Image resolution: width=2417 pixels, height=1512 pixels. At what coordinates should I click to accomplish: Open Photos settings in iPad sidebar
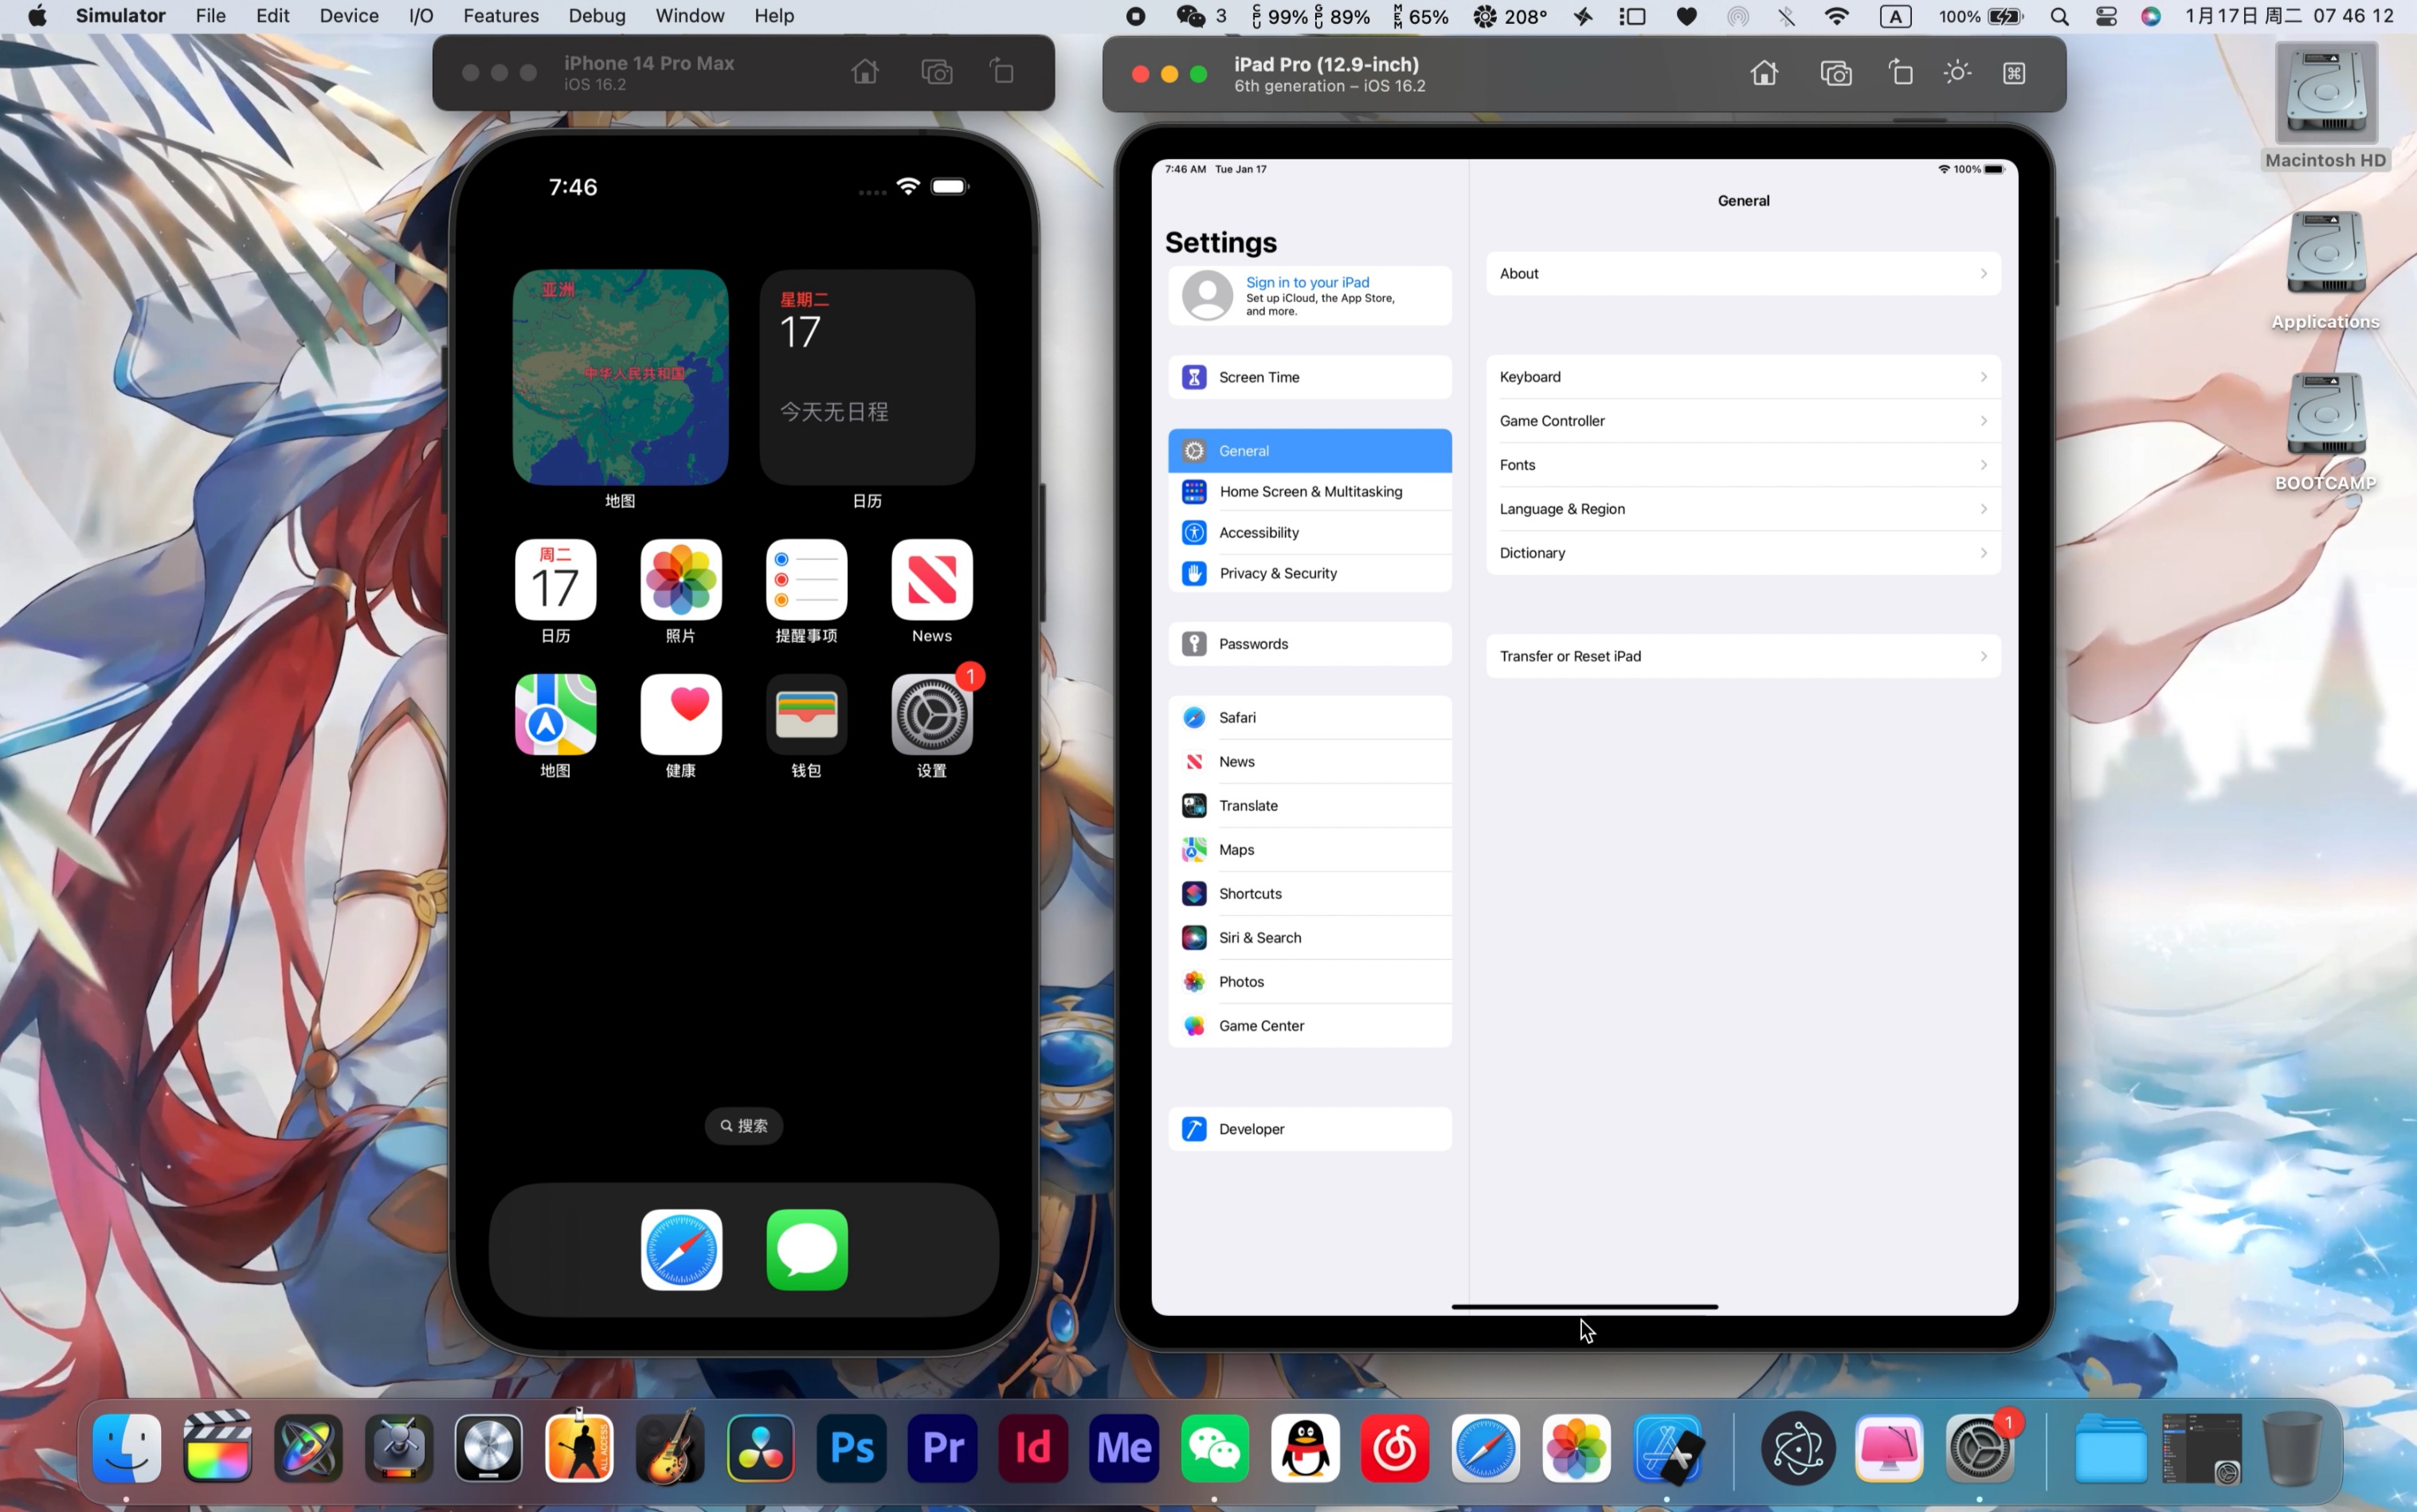click(x=1310, y=981)
